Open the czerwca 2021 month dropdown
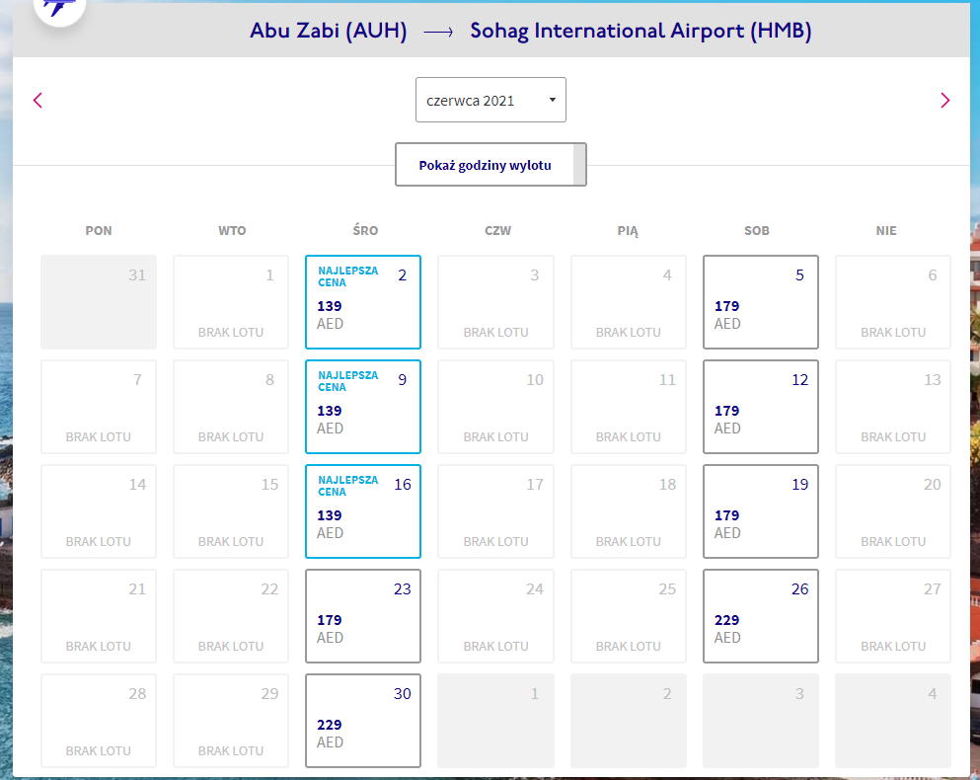 (x=490, y=100)
